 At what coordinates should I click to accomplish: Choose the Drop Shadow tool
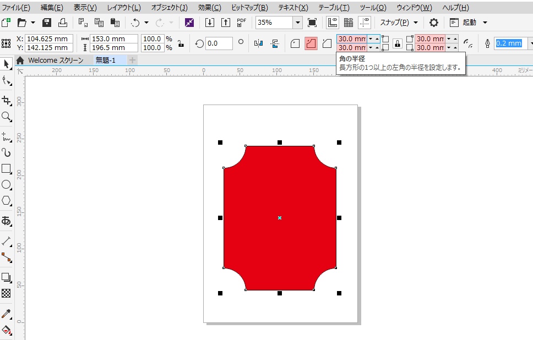tap(6, 277)
